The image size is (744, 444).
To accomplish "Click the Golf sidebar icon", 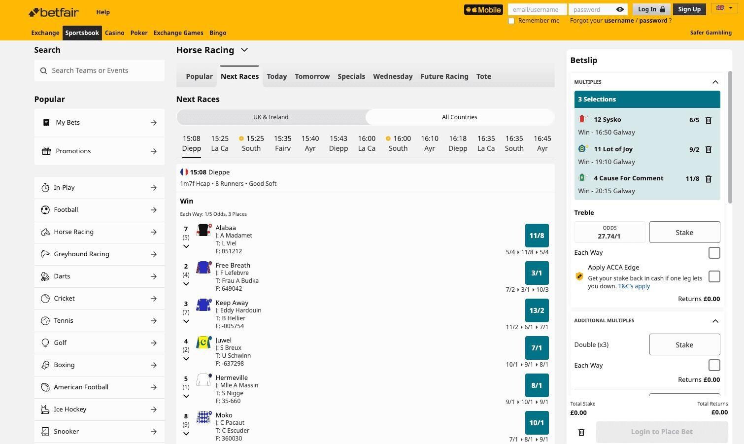I will point(45,343).
